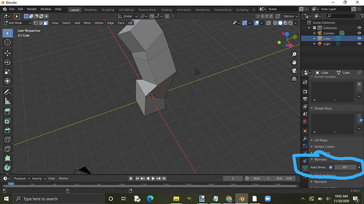Click the zoom view magnifier icon
Screen dimensions: 364x204
[x=294, y=54]
